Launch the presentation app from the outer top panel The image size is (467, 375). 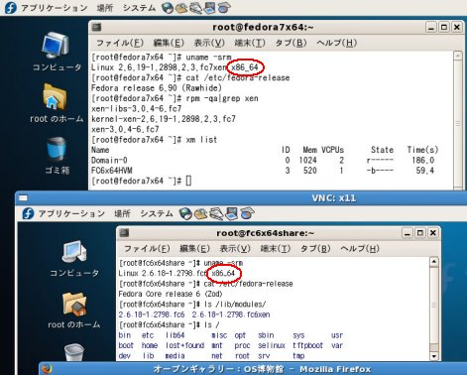[x=210, y=8]
